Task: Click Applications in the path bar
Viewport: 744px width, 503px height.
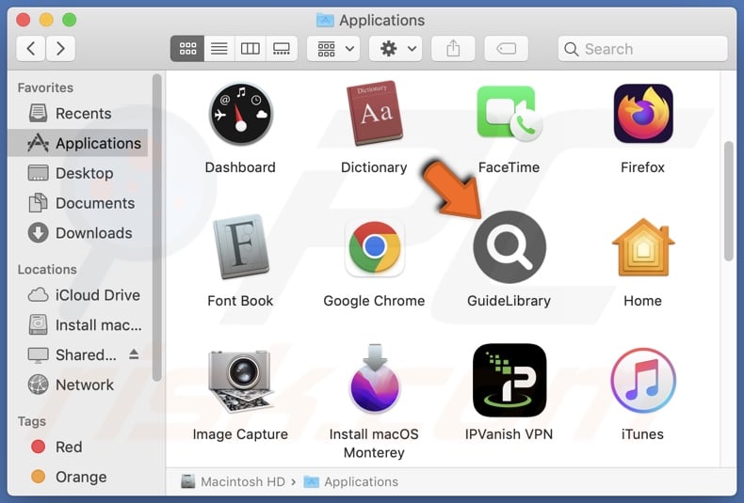Action: click(x=351, y=481)
